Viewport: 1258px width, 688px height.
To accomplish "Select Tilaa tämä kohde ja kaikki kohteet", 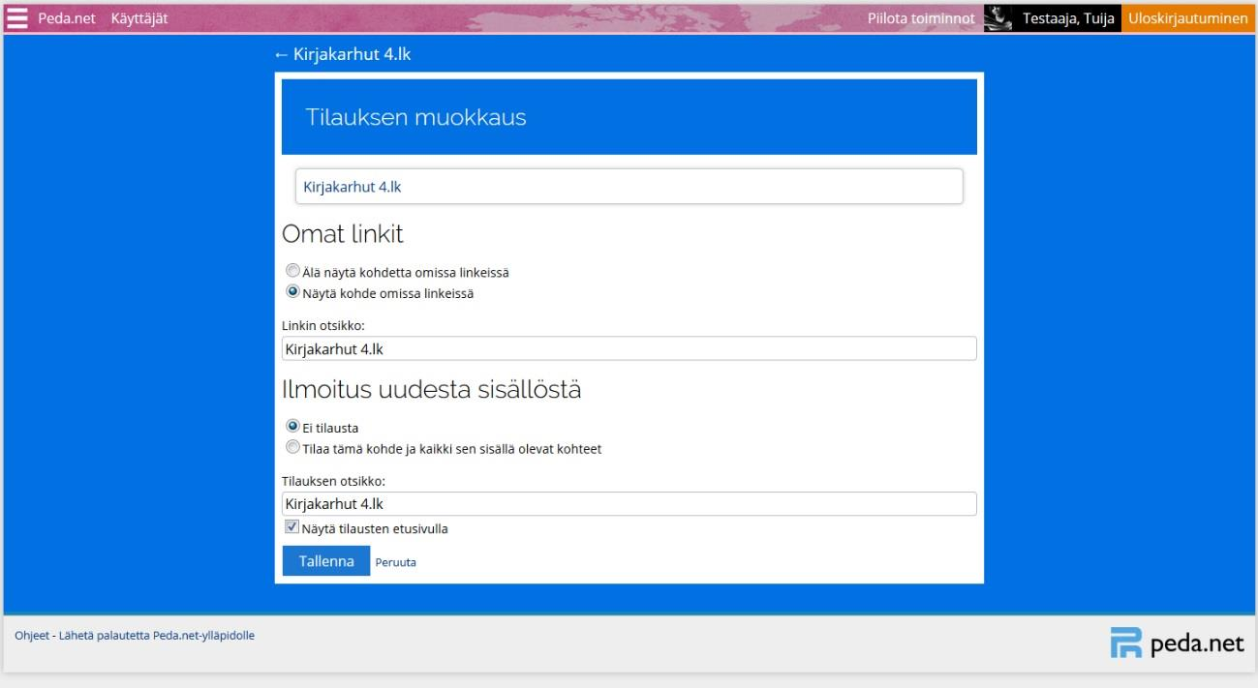I will point(291,447).
